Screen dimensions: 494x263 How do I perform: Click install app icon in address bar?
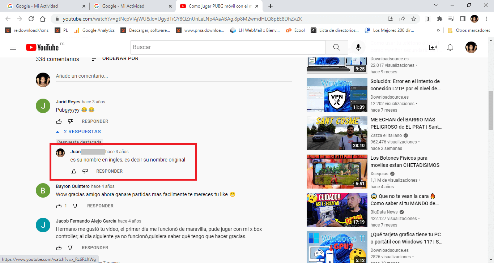(391, 19)
